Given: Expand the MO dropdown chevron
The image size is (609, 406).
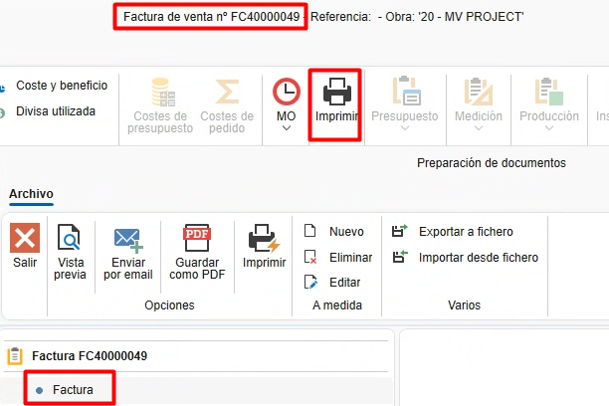Looking at the screenshot, I should coord(287,128).
